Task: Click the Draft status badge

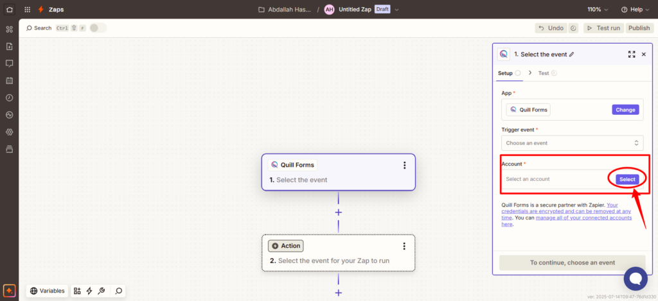Action: [x=382, y=9]
